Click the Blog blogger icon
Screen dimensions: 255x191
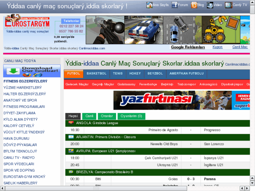point(194,5)
